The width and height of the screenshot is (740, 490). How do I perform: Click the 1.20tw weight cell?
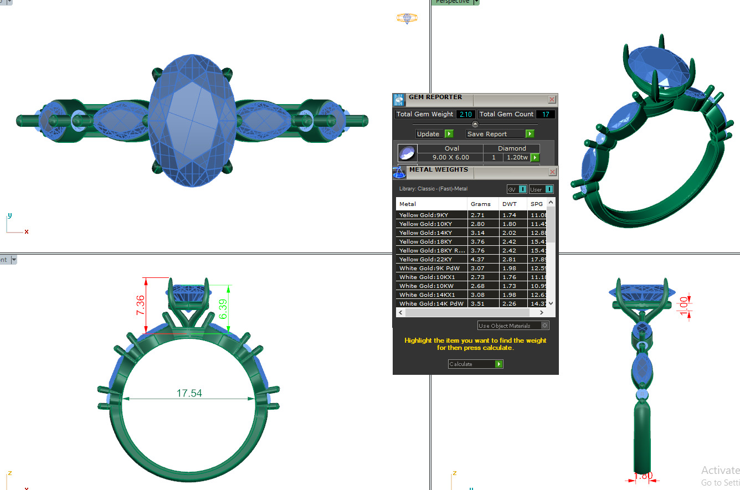pos(516,157)
